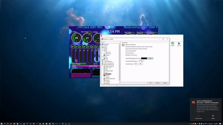Open Action Center icon in system tray
This screenshot has height=125, width=223.
220,124
